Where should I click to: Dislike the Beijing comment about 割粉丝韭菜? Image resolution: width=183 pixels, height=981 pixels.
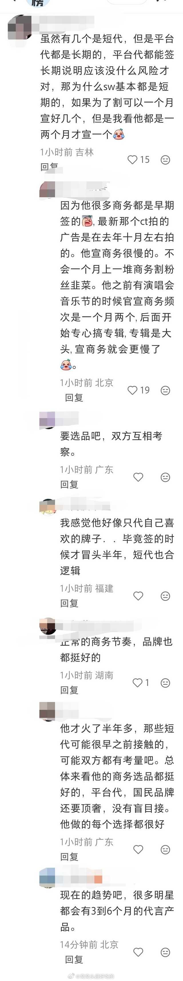pyautogui.click(x=165, y=390)
